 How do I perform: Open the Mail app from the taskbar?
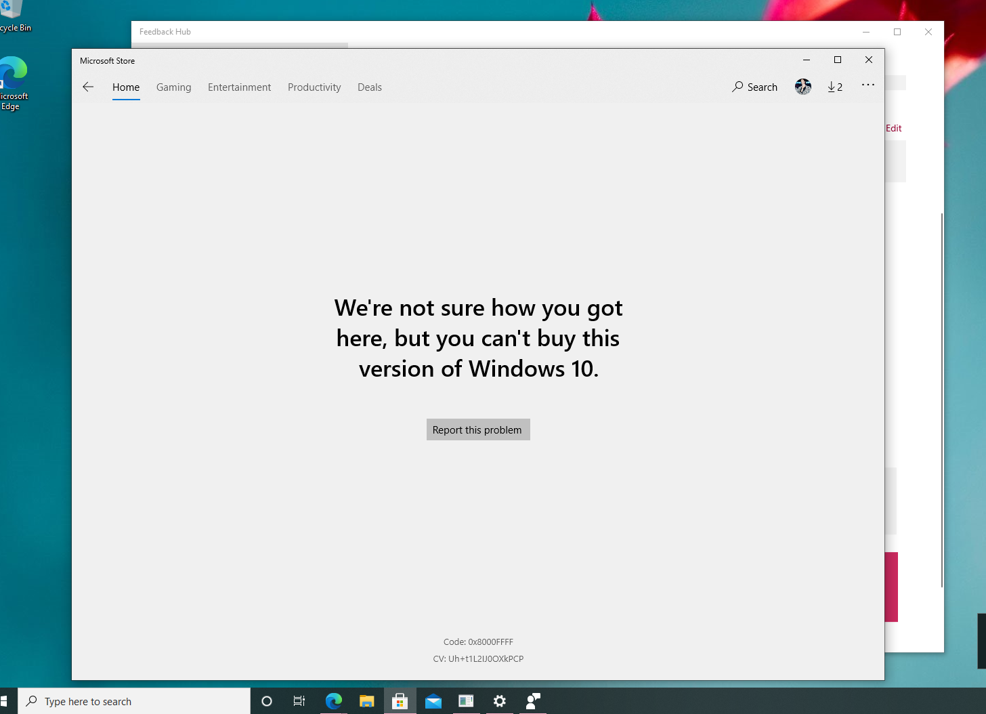[x=433, y=701]
